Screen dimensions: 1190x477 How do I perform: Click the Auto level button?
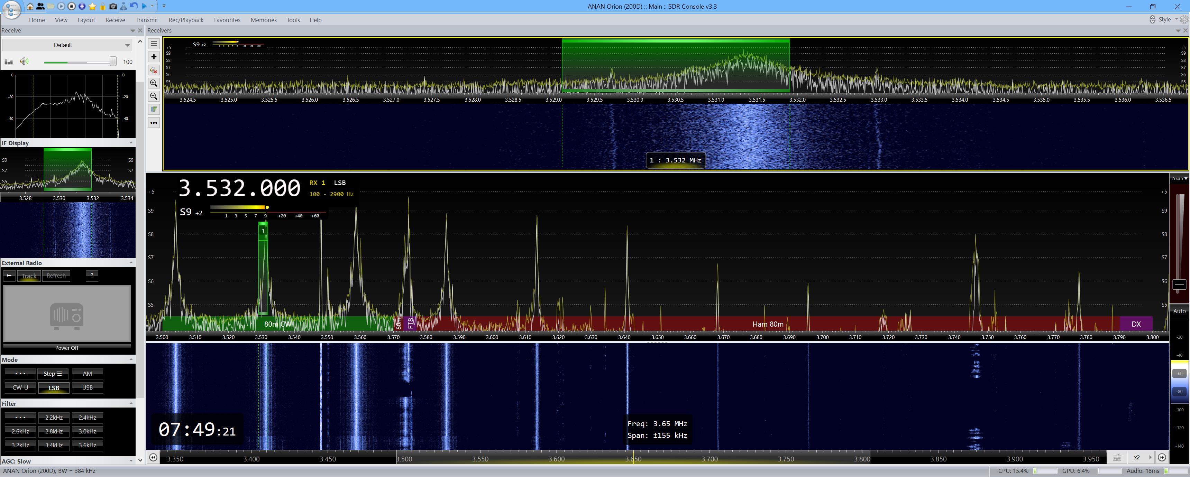click(x=1179, y=311)
